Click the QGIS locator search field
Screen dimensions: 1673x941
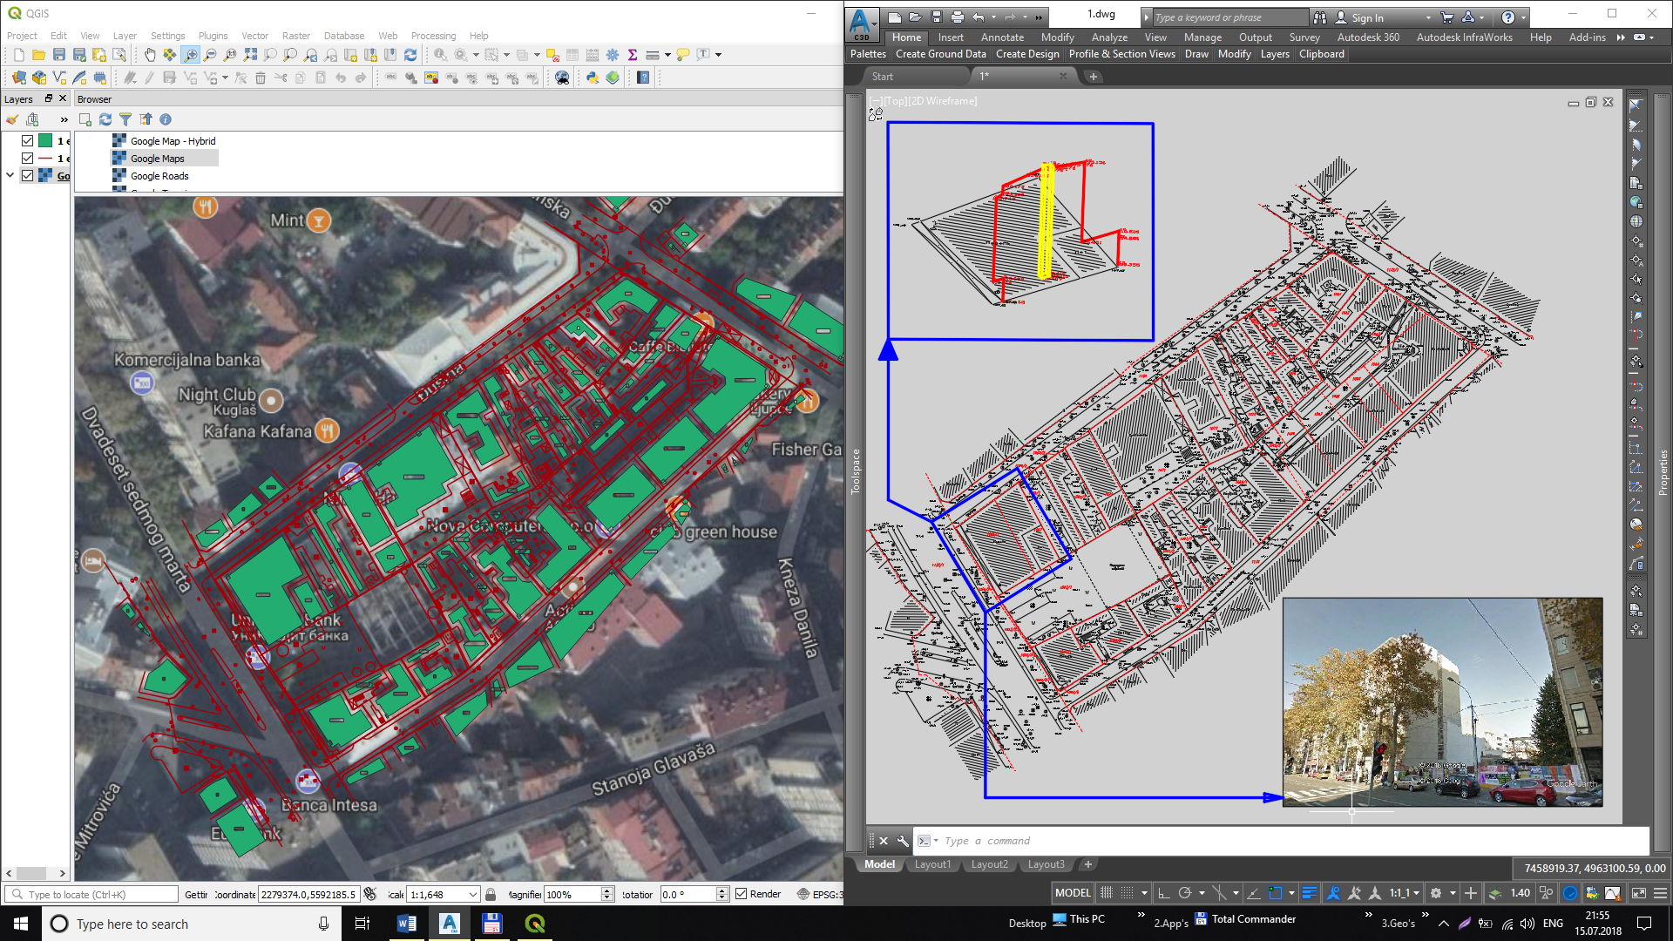(91, 895)
